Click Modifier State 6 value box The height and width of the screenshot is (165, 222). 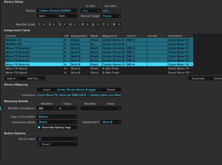pyautogui.click(x=98, y=24)
